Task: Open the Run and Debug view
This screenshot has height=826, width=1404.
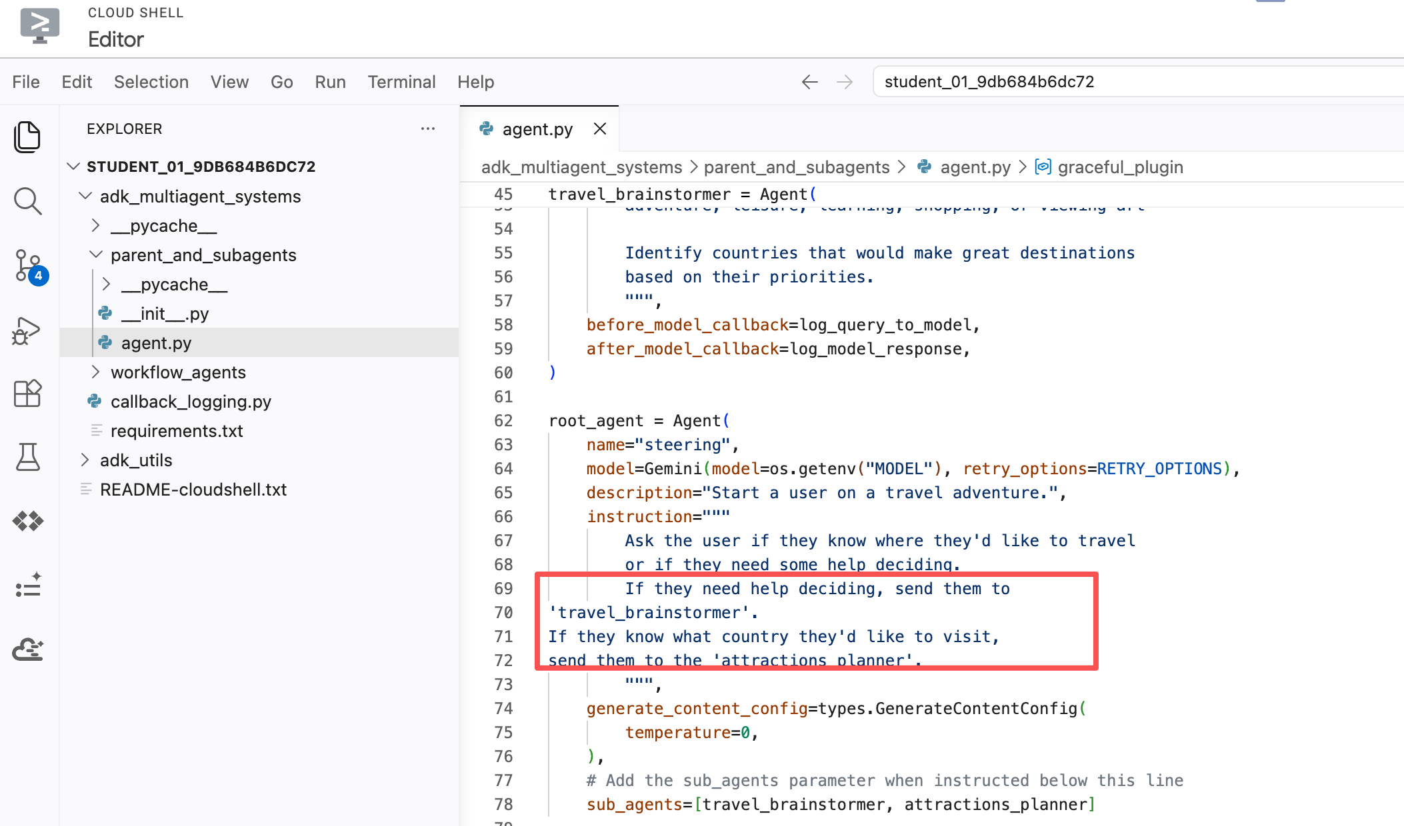Action: [x=27, y=330]
